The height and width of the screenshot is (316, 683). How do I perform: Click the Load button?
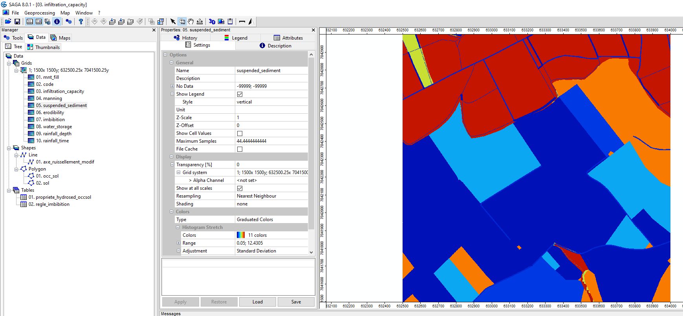click(x=258, y=302)
